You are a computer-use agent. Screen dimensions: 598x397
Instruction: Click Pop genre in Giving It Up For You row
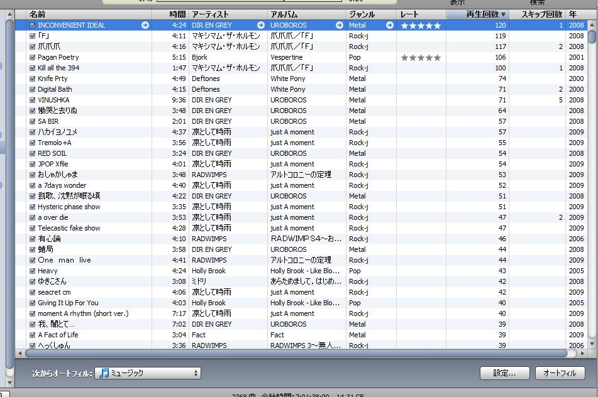355,303
